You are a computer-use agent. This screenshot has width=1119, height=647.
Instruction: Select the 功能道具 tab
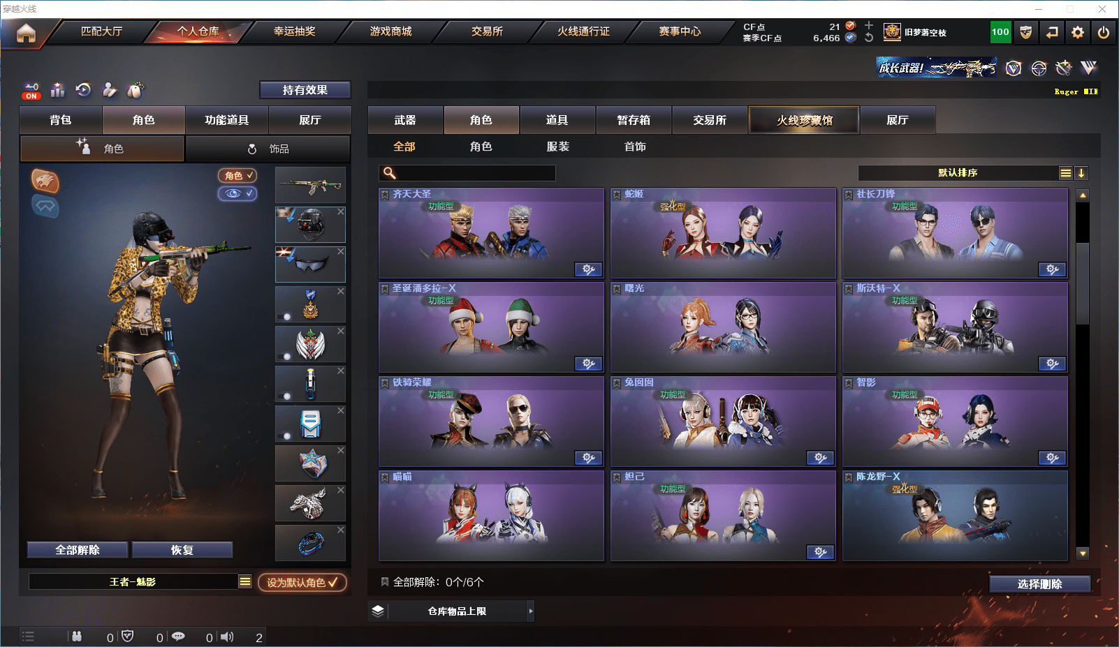click(227, 120)
